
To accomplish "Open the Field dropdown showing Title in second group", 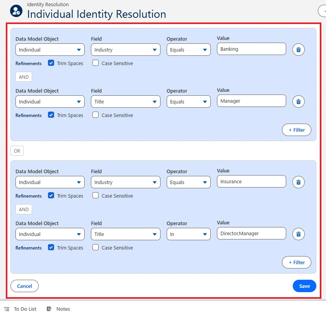I will tap(126, 234).
